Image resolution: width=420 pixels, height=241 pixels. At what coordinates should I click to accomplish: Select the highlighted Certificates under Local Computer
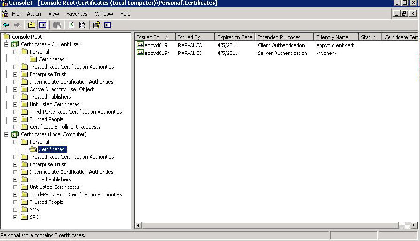click(x=52, y=149)
